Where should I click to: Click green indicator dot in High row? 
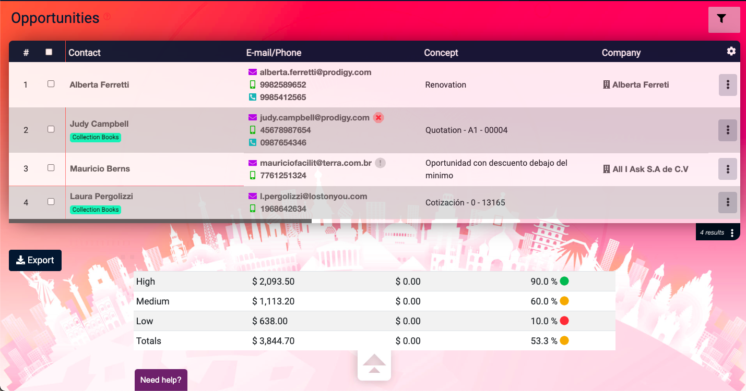(564, 282)
